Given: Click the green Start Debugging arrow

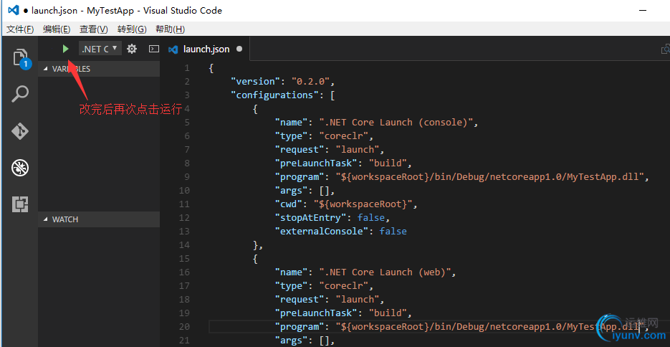Looking at the screenshot, I should coord(65,49).
